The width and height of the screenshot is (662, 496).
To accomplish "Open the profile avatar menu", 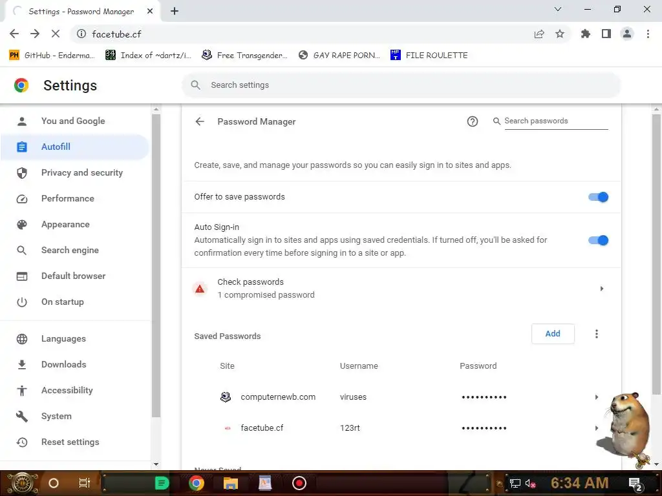I will coord(627,34).
